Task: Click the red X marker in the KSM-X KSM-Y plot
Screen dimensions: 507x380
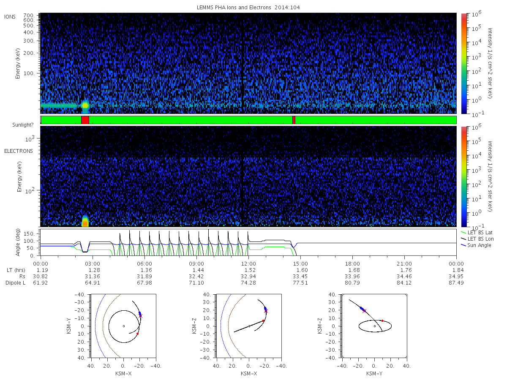Action: pos(141,316)
